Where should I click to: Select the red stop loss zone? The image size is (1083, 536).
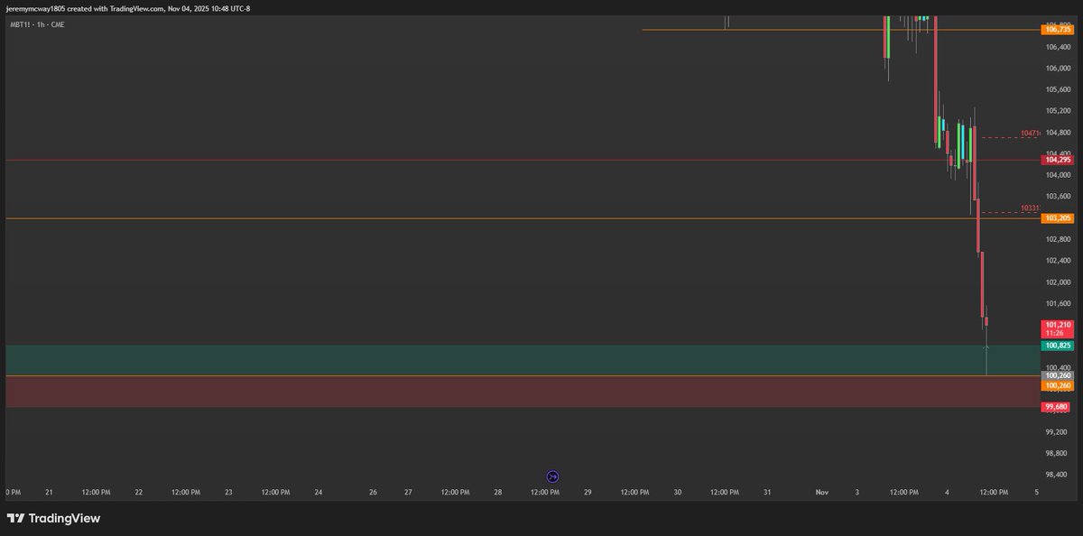coord(523,392)
